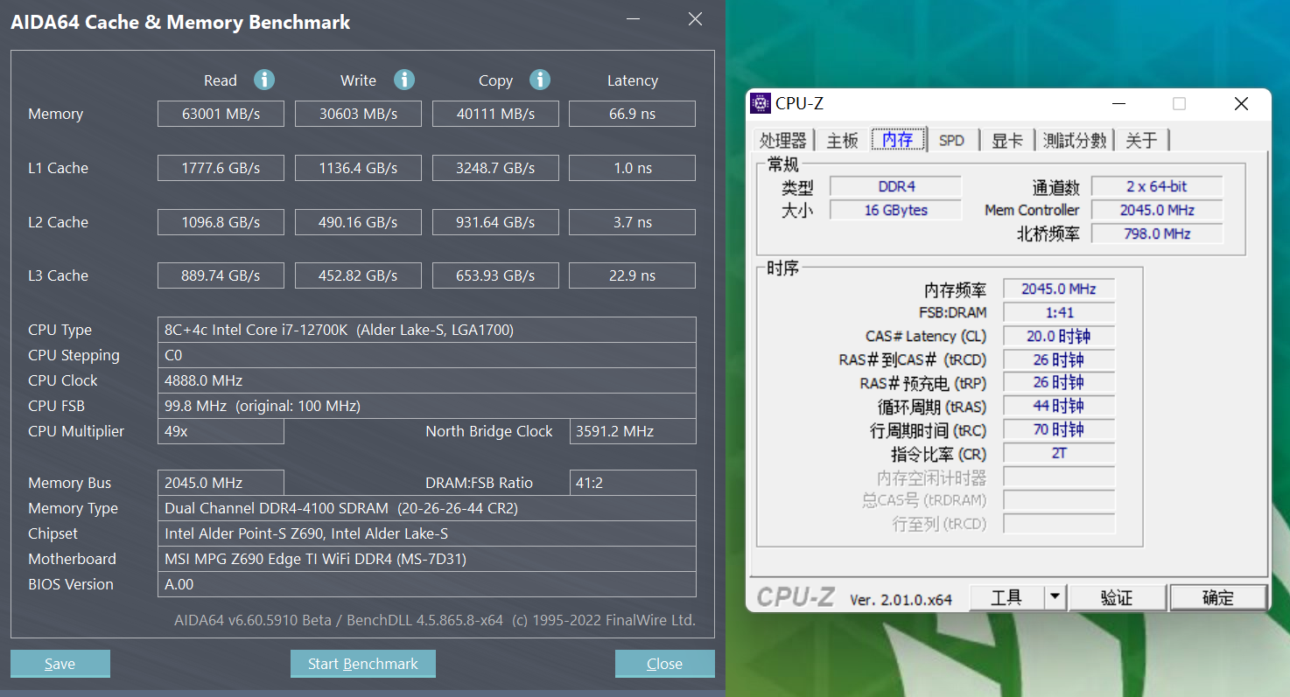
Task: Select the L3 Cache Copy value 653.93 GB/s
Action: pyautogui.click(x=495, y=275)
